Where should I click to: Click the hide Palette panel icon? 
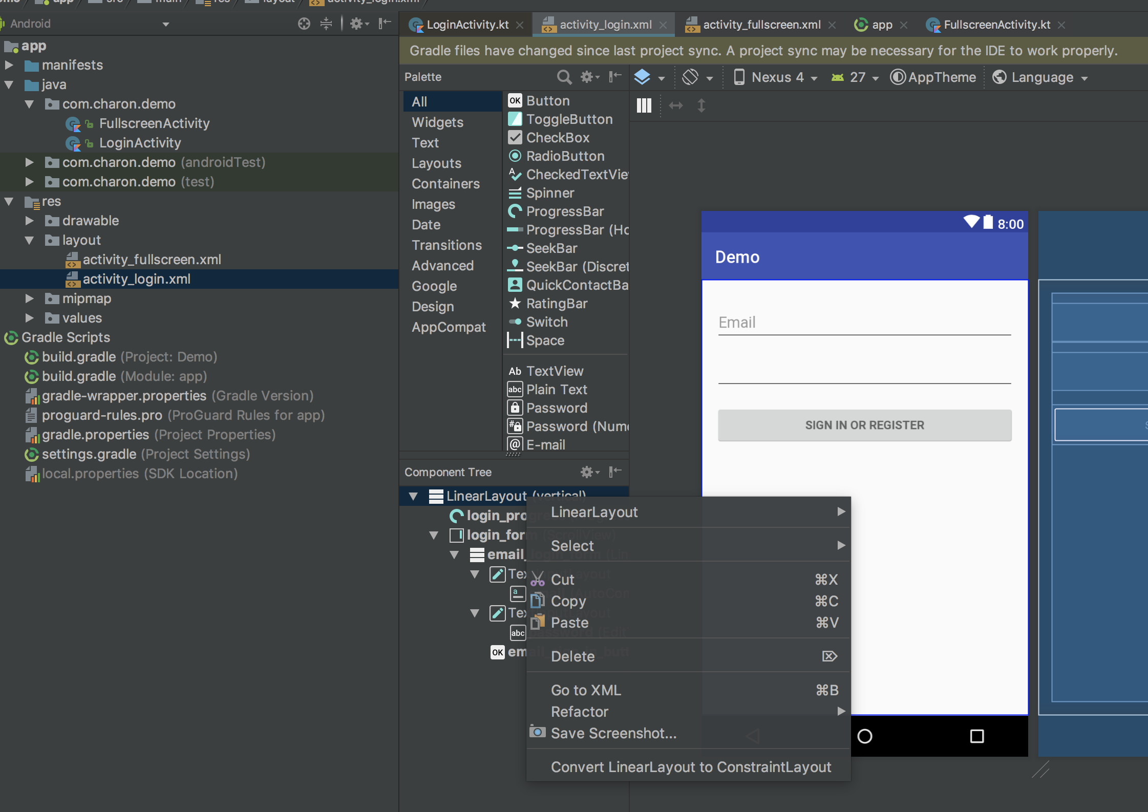pyautogui.click(x=615, y=77)
